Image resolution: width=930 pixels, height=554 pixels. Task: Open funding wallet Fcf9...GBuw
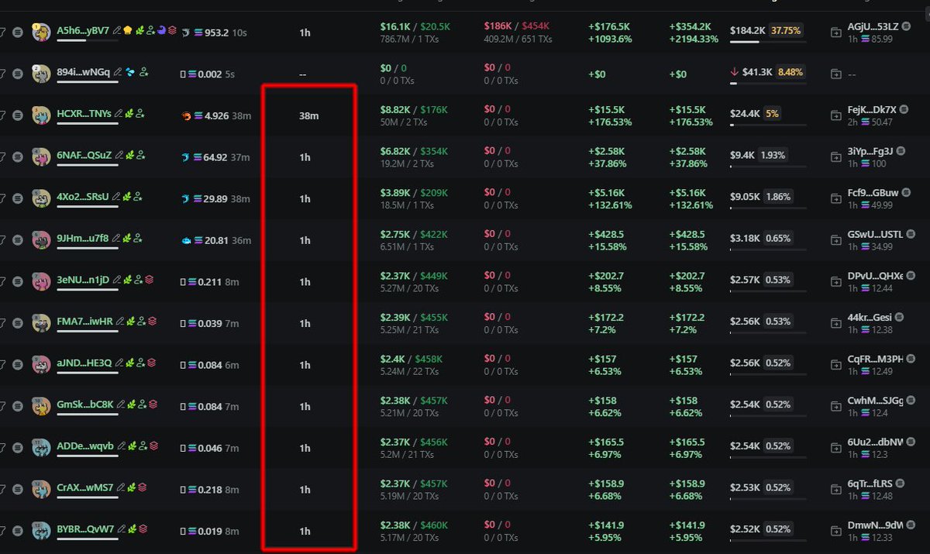point(873,193)
